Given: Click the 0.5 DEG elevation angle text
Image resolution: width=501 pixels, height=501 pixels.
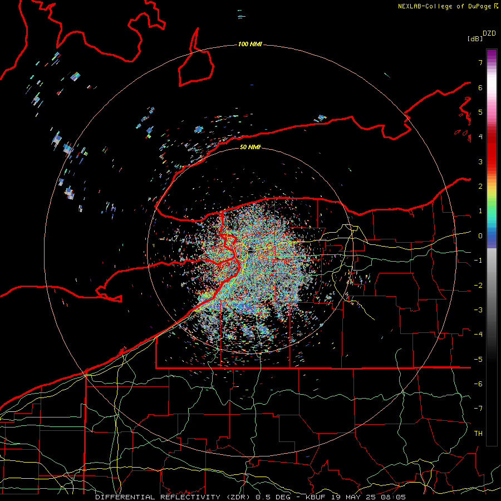Looking at the screenshot, I should pos(273,497).
